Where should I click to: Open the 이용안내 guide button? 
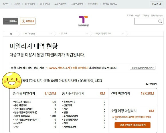point(28,21)
